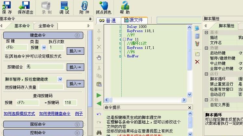Screen dimensions: 243x136
Task: Collapse the For loop code fold
Action: click(x=124, y=39)
